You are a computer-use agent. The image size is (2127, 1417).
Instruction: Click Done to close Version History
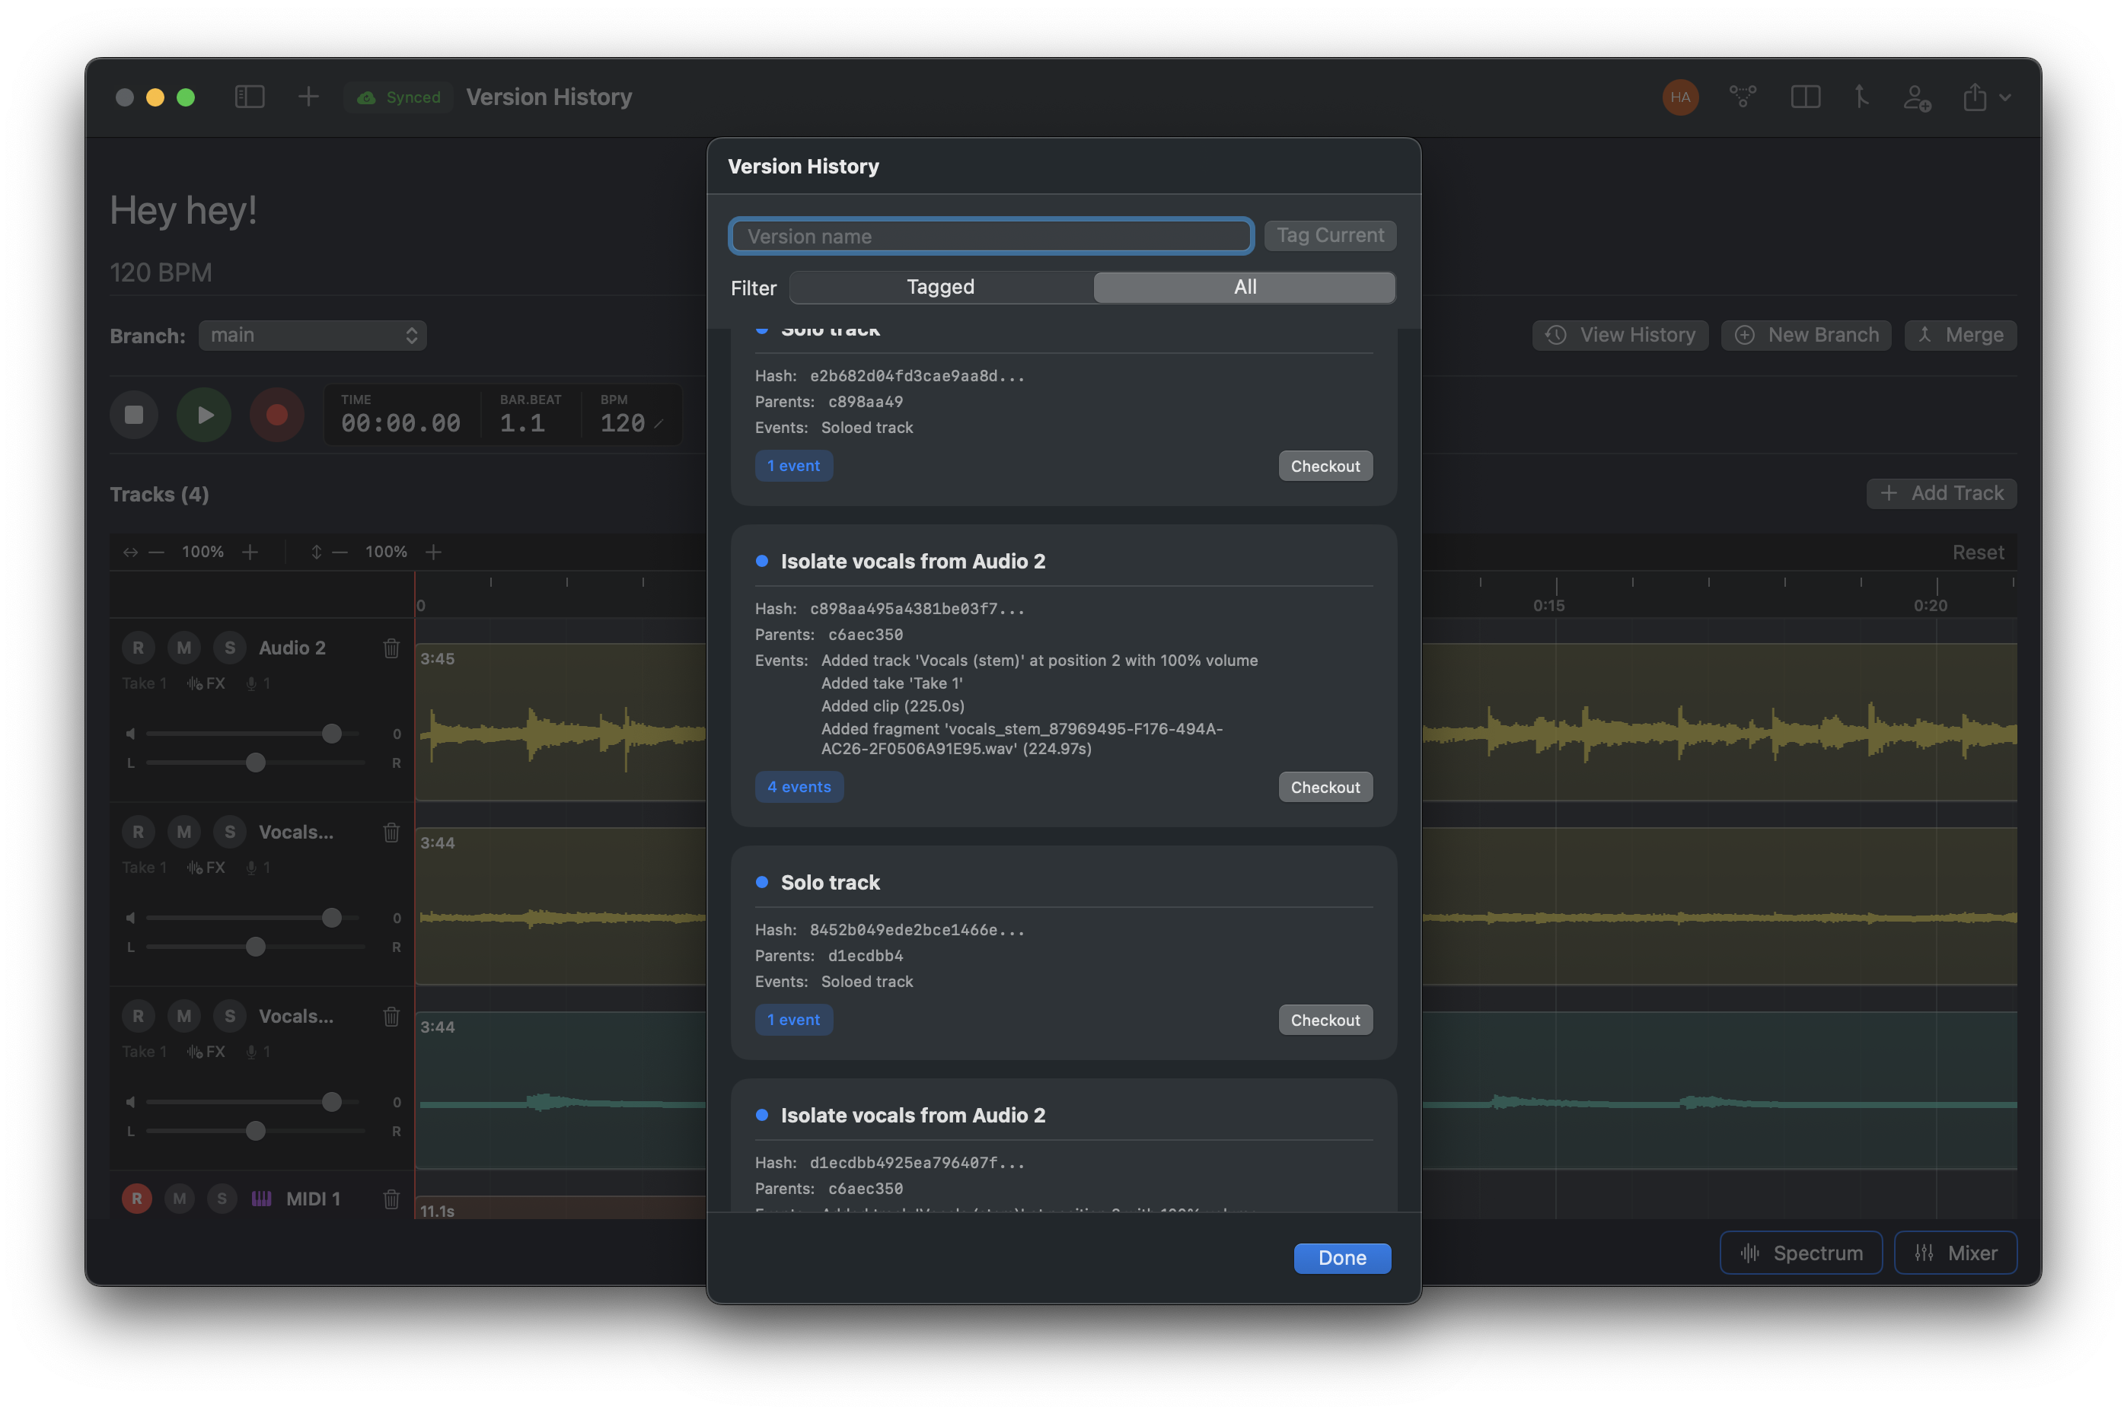pyautogui.click(x=1341, y=1258)
